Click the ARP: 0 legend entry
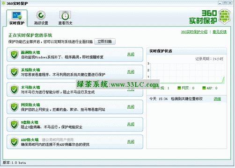The image size is (235, 168). (x=210, y=88)
